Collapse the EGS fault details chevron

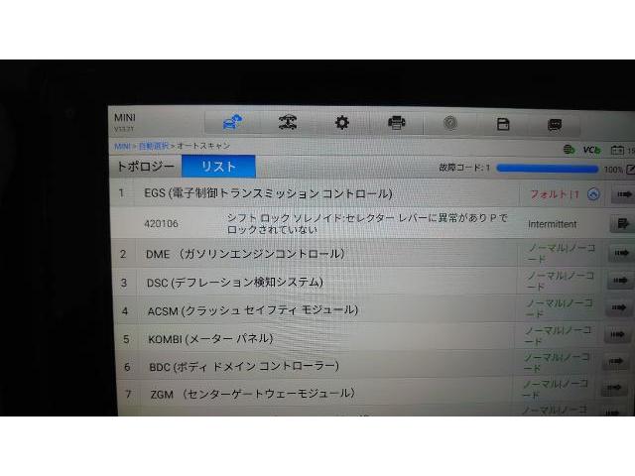[x=593, y=194]
